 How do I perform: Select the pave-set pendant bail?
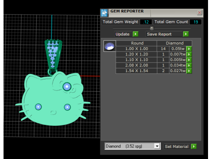pos(53,55)
